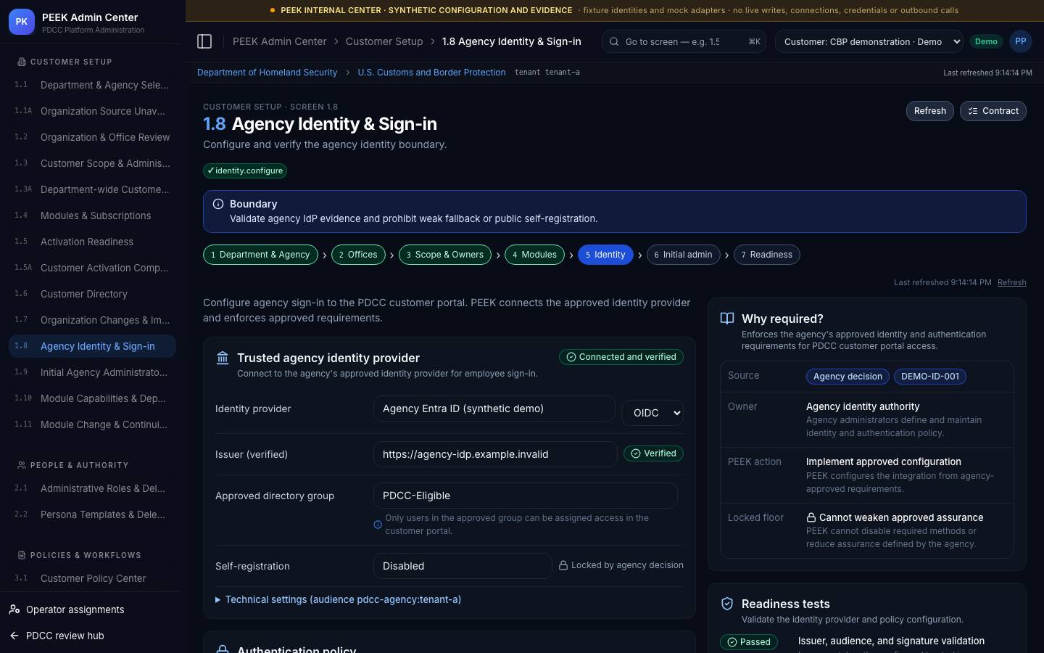Image resolution: width=1044 pixels, height=653 pixels.
Task: Go to step 1 Department & Agency
Action: pyautogui.click(x=260, y=255)
